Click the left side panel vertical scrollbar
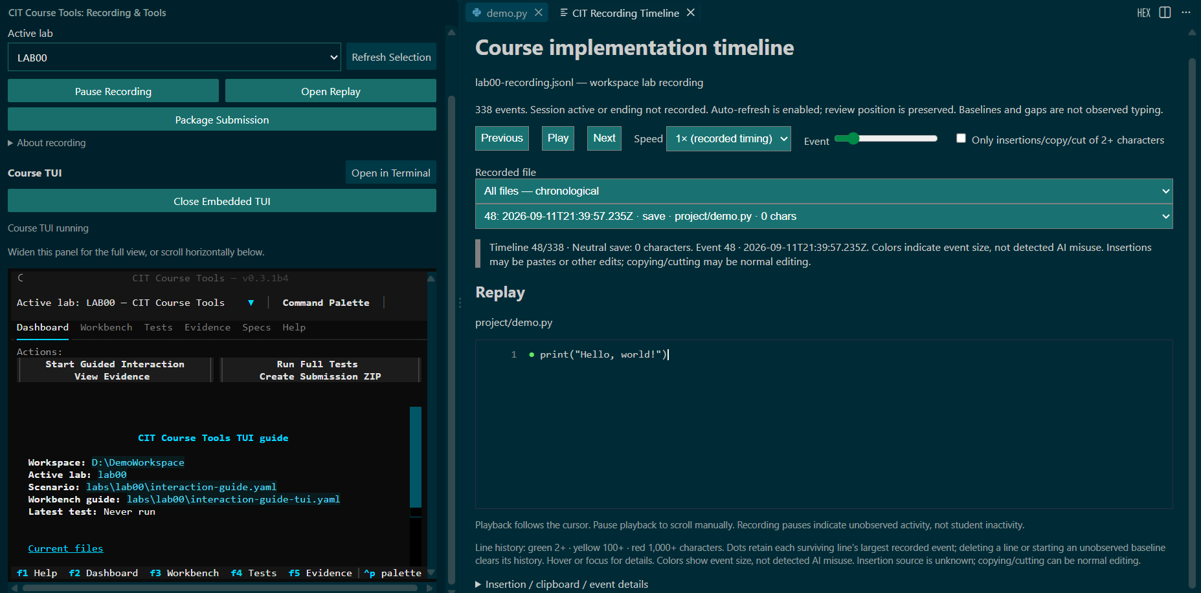Image resolution: width=1201 pixels, height=593 pixels. (451, 340)
